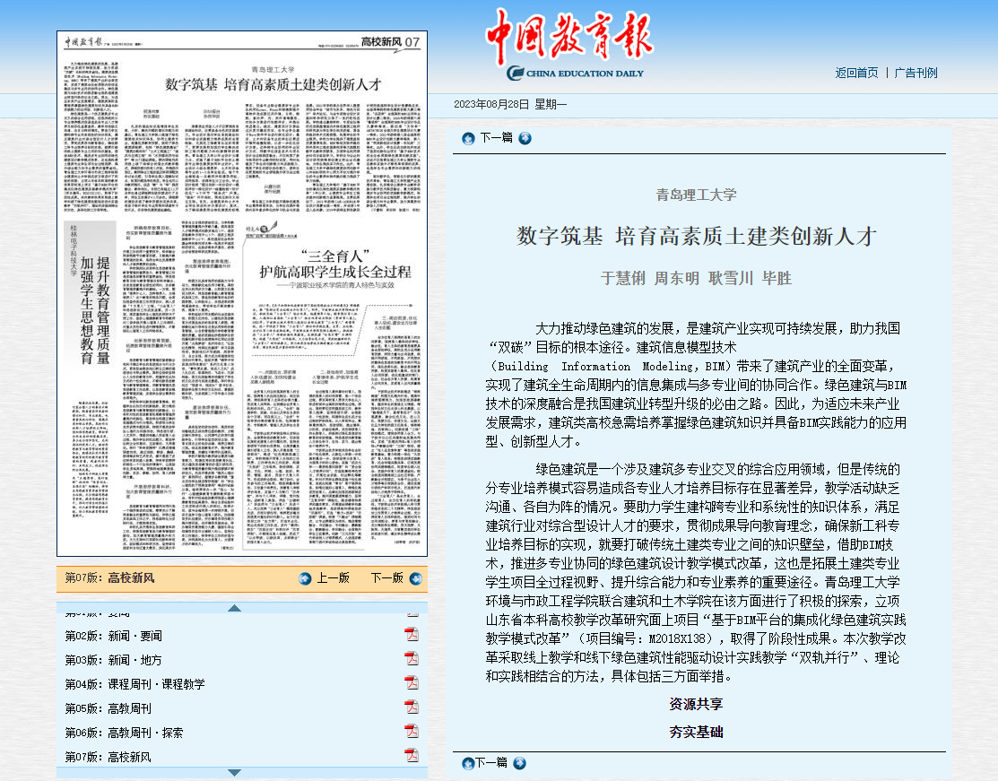Click the up-arrow icon beside 上一版
This screenshot has height=781, width=998.
(x=306, y=578)
